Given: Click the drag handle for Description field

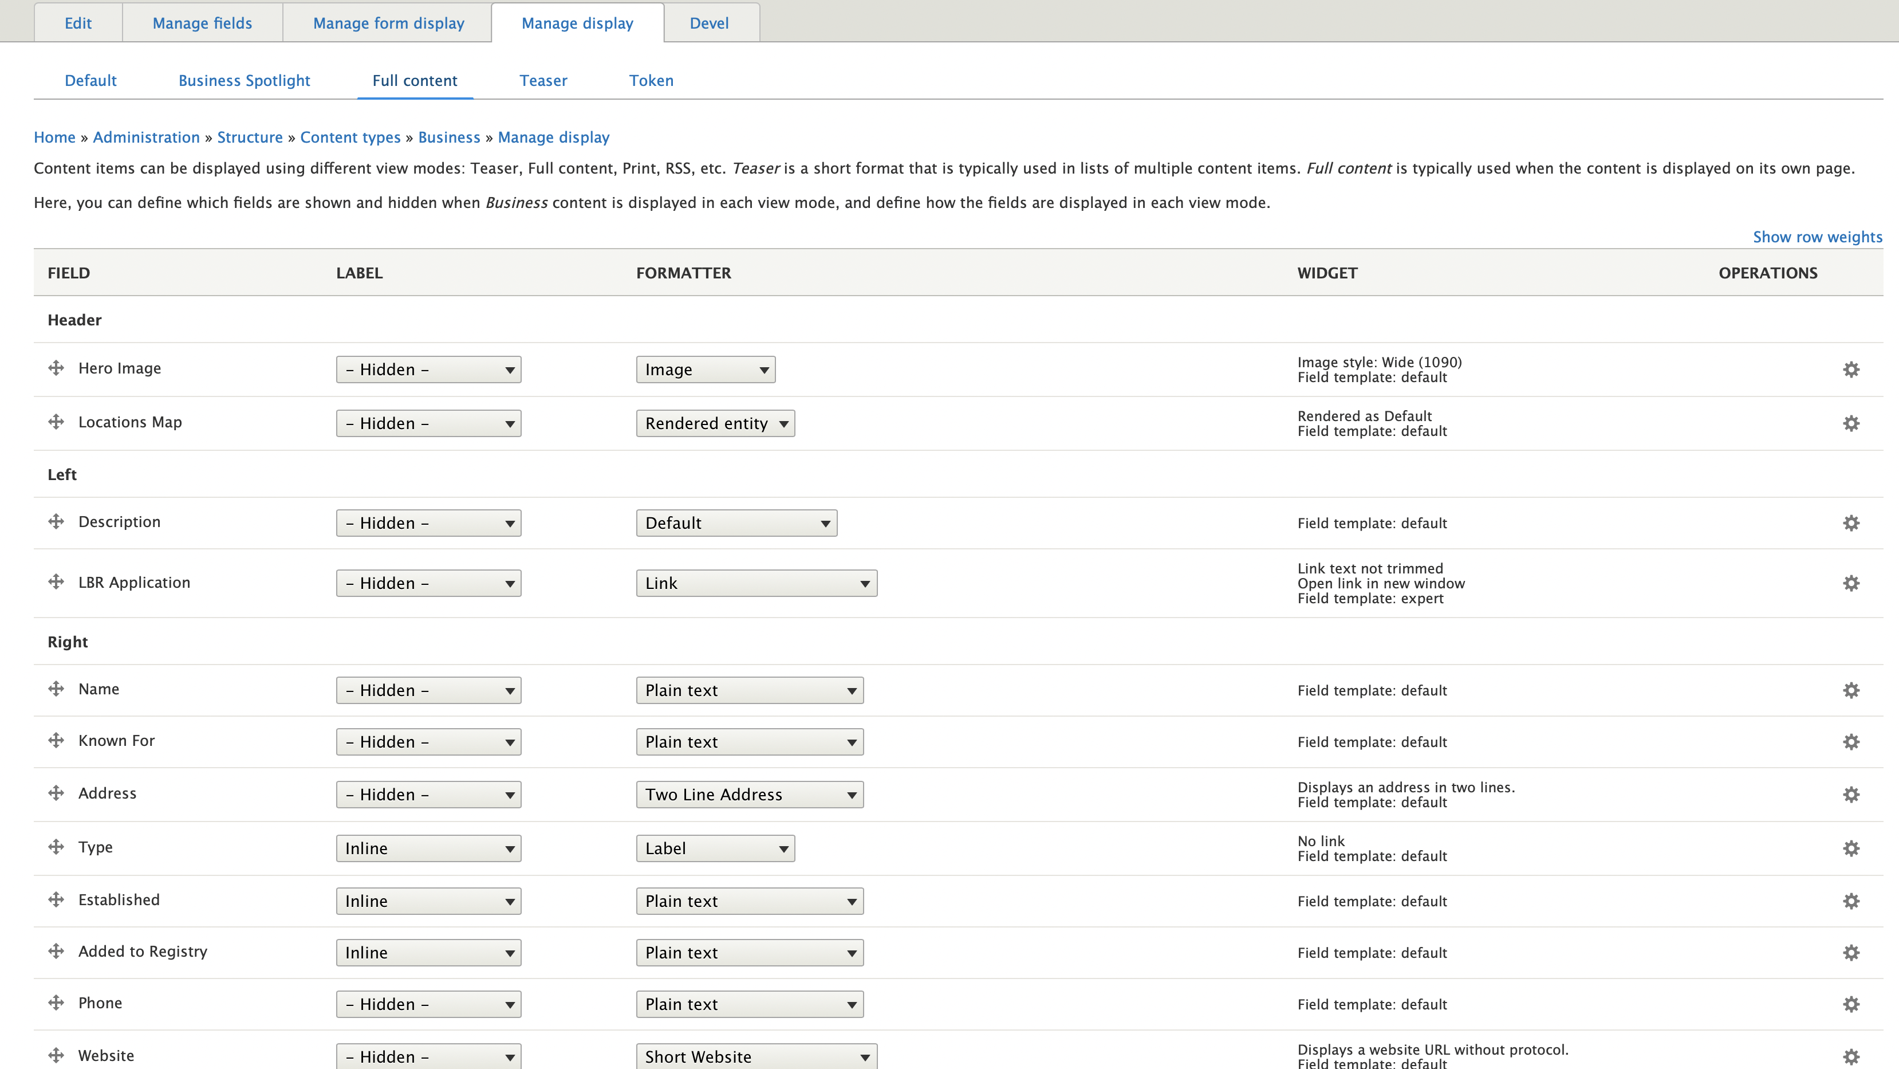Looking at the screenshot, I should (56, 522).
